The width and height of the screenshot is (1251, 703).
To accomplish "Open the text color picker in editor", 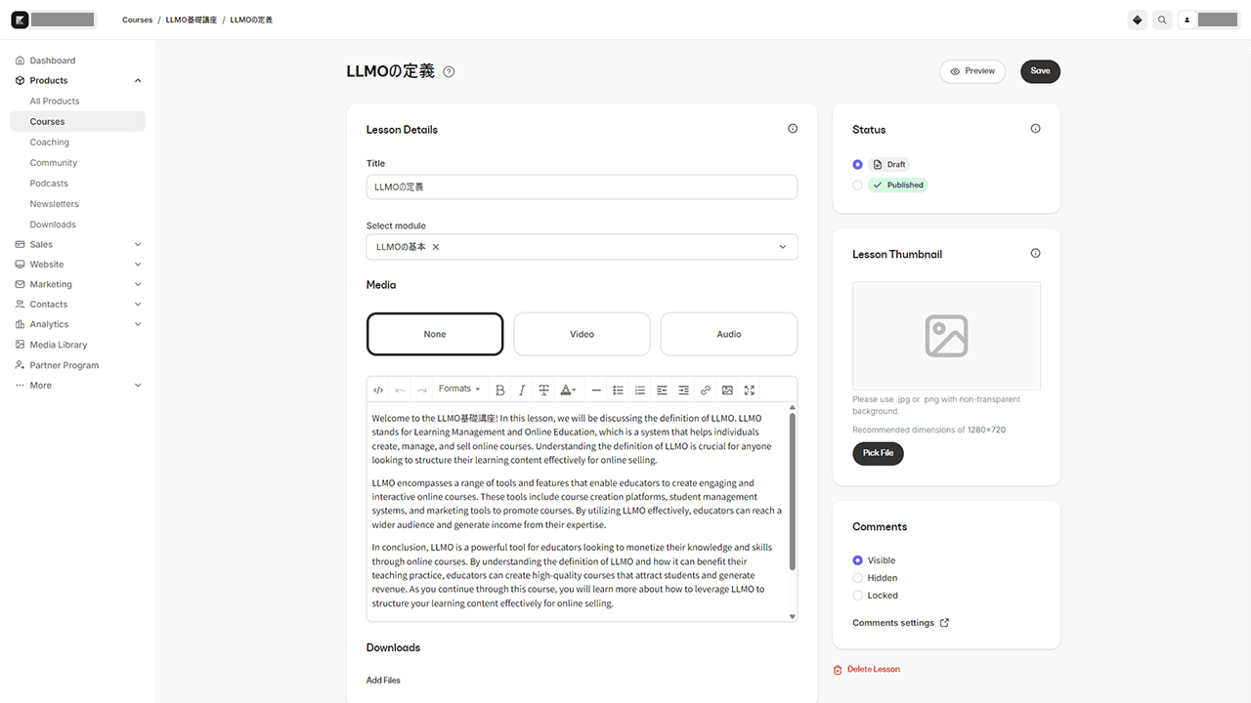I will pos(567,390).
